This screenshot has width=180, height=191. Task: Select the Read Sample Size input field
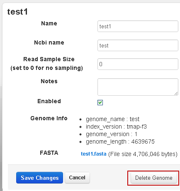138,64
